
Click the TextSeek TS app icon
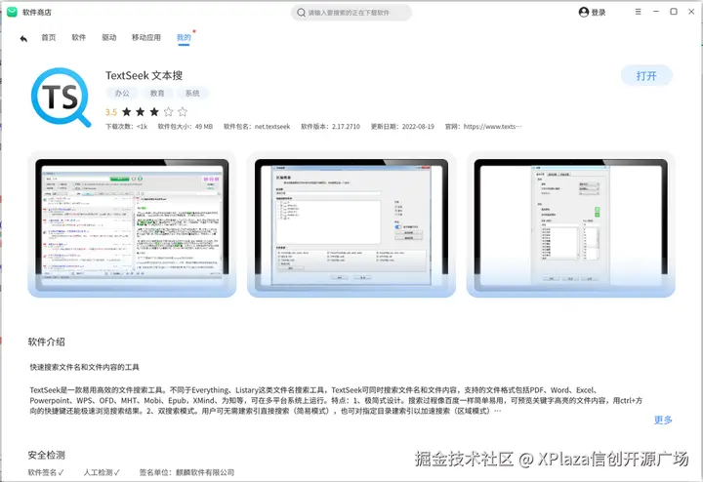[x=61, y=98]
